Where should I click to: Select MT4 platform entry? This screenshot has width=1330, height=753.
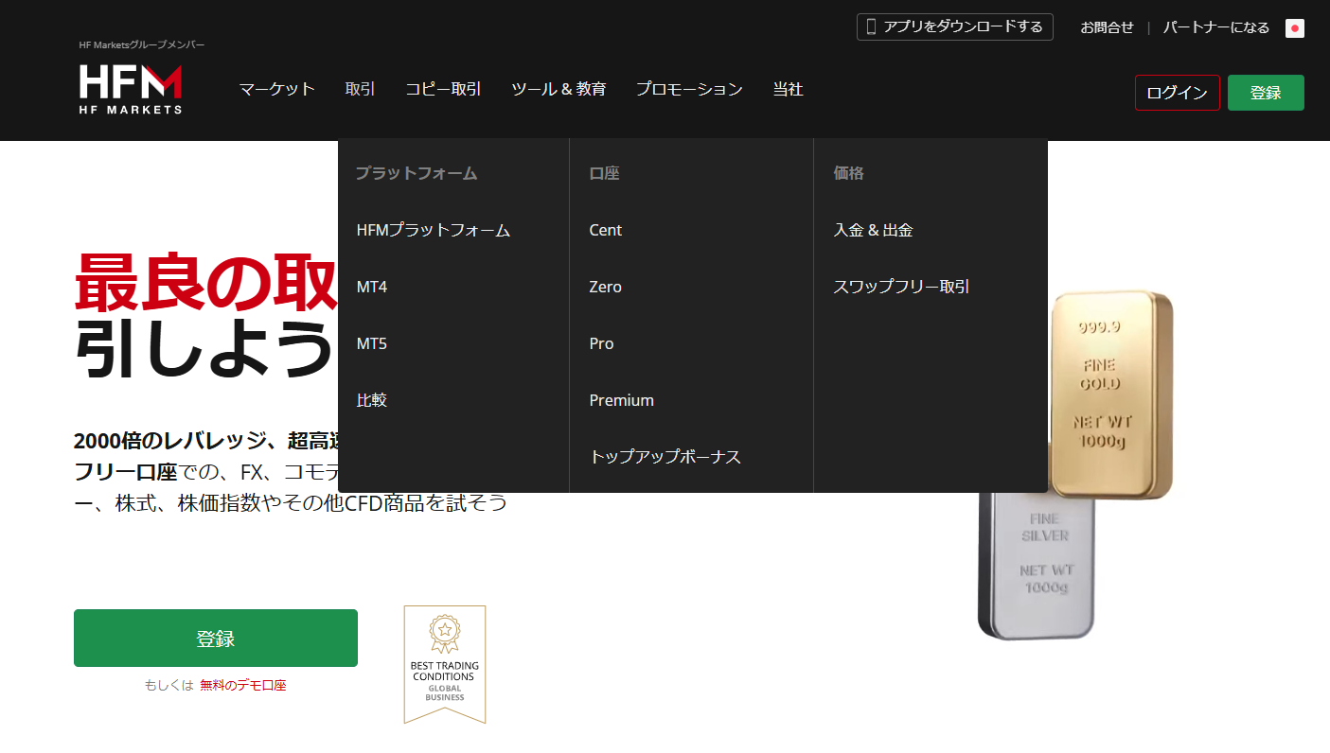coord(372,287)
